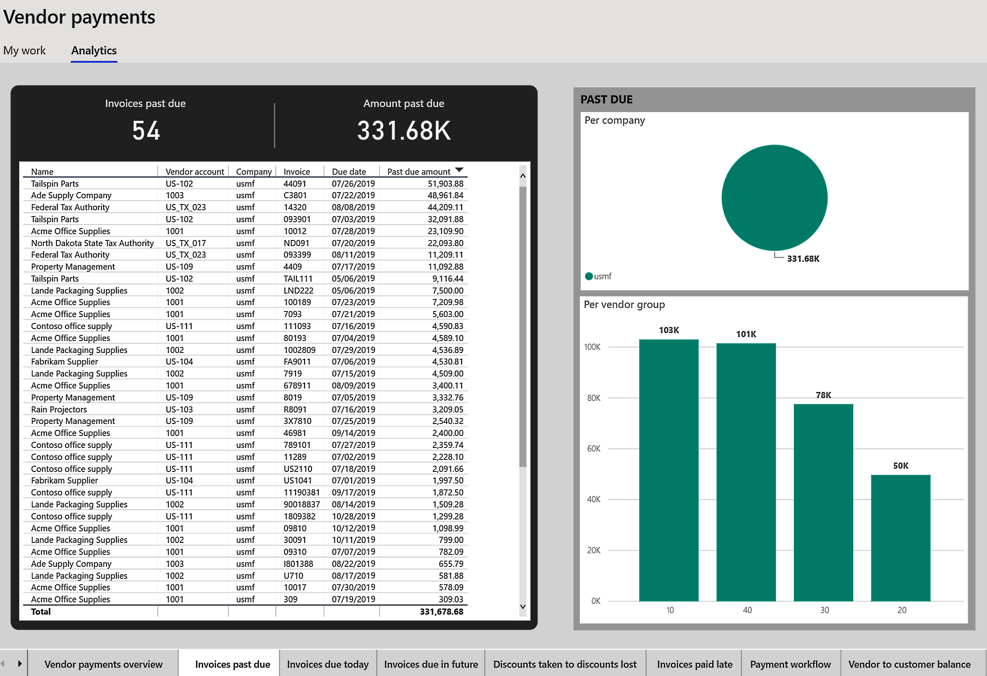Sort by Vendor account column header

[x=194, y=172]
